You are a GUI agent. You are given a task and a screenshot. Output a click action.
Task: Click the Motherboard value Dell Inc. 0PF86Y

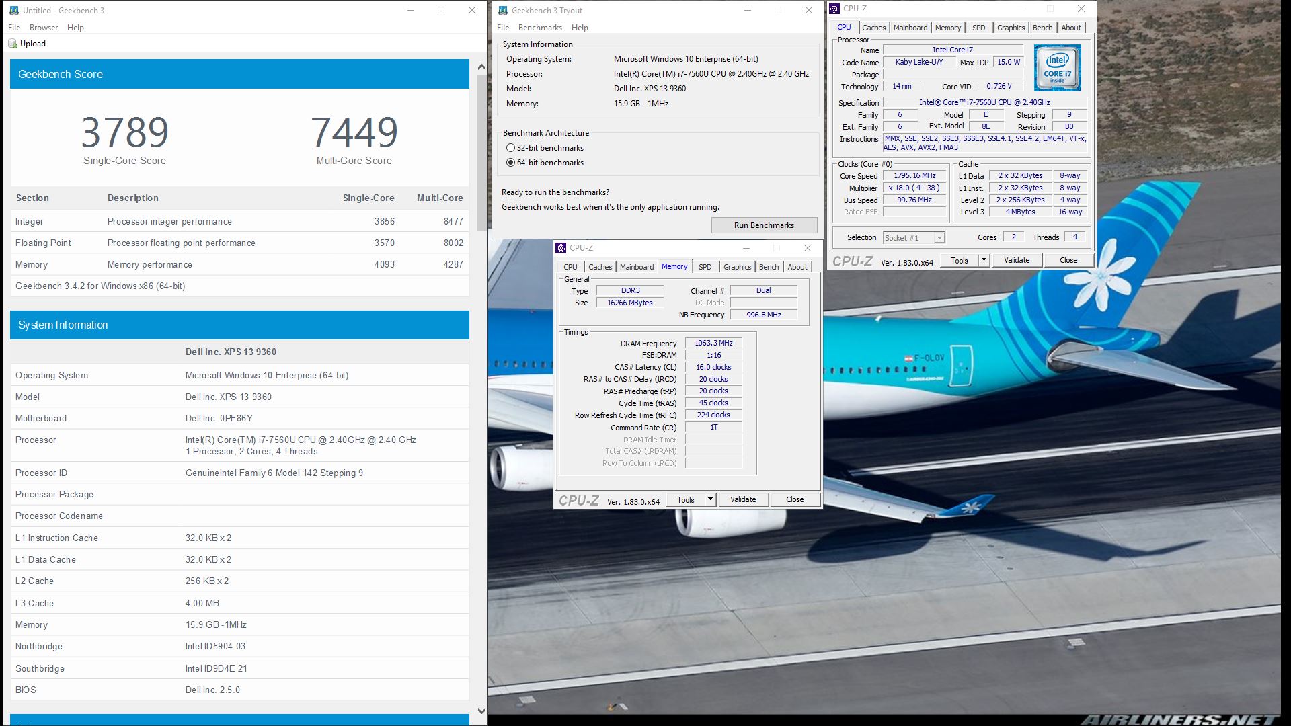(x=219, y=418)
